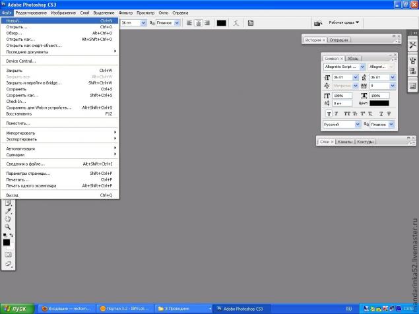This screenshot has height=314, width=419.
Task: Switch to Портал taskbar button
Action: coord(125,309)
